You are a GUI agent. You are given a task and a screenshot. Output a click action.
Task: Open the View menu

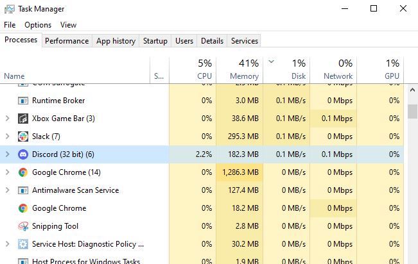pos(68,25)
